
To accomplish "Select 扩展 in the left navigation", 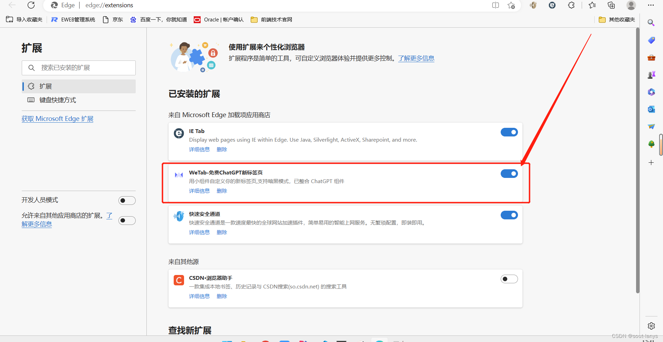I will click(79, 86).
